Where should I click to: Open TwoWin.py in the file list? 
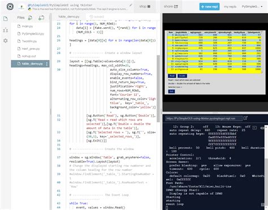30,41
